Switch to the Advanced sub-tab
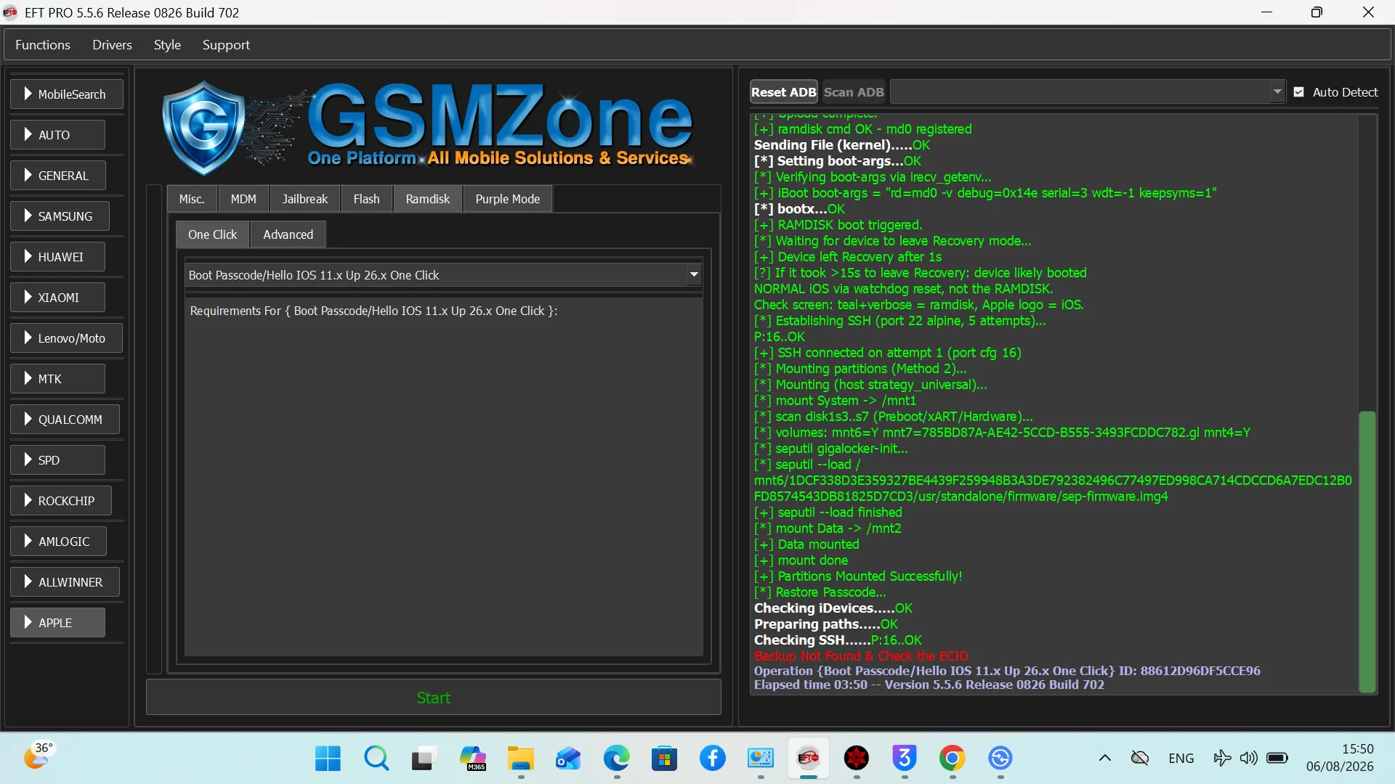The height and width of the screenshot is (784, 1395). click(288, 234)
